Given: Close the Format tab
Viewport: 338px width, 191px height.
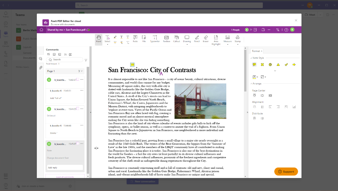Looking at the screenshot, I should point(262,51).
